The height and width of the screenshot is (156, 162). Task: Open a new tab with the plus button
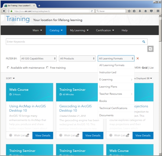point(39,6)
